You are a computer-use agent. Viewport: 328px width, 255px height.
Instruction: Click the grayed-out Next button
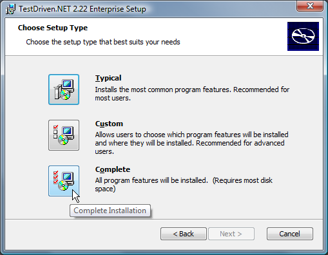tap(231, 234)
